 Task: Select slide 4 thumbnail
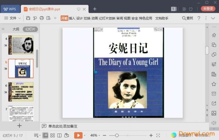pos(21,45)
